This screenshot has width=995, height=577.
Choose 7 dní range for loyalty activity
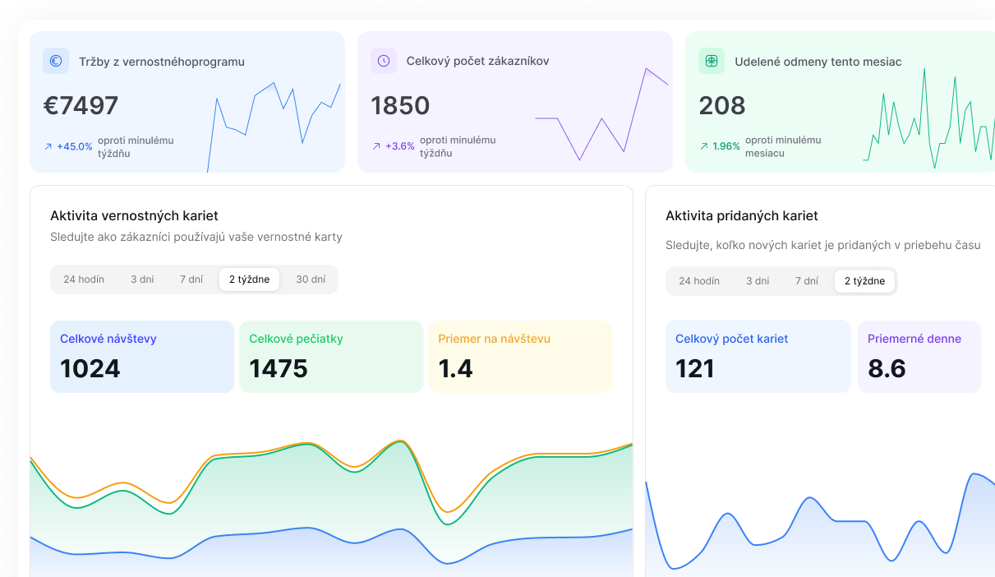click(x=191, y=279)
